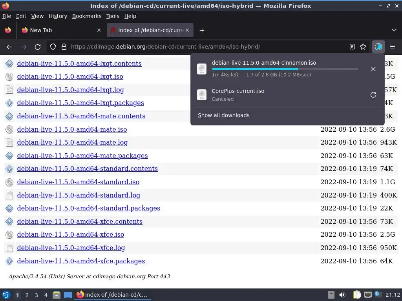
Task: Click the 21:12 clock in taskbar
Action: 393,295
